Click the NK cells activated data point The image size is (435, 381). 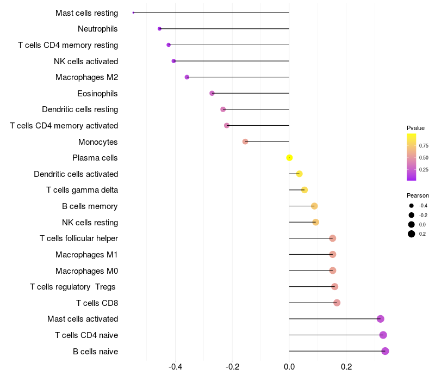[173, 61]
